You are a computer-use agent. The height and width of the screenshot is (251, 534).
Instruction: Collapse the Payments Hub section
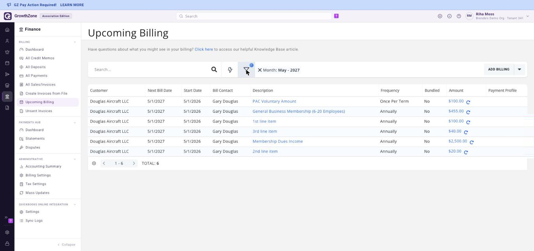pos(75,123)
